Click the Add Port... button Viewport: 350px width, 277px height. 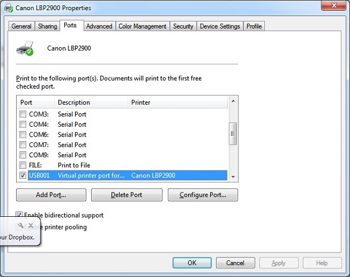coord(51,195)
